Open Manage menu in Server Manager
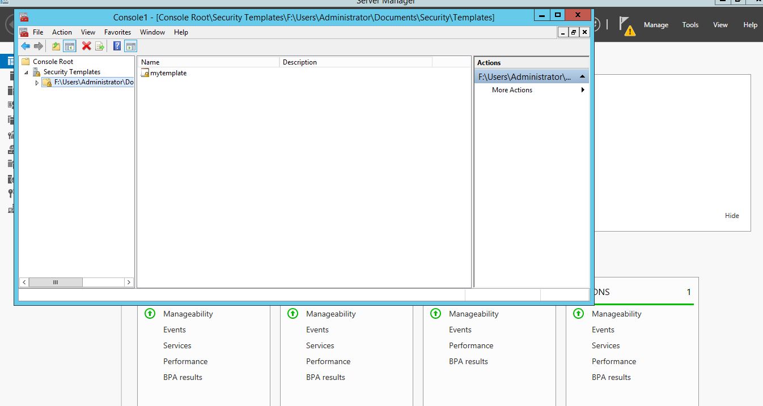Screen dimensions: 763x406 656,25
